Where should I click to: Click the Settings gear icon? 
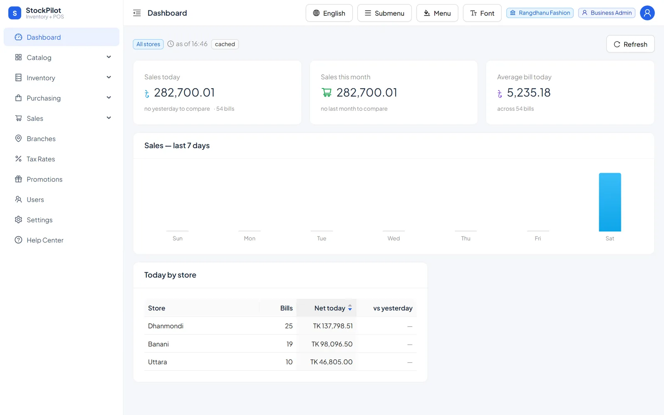pos(18,220)
